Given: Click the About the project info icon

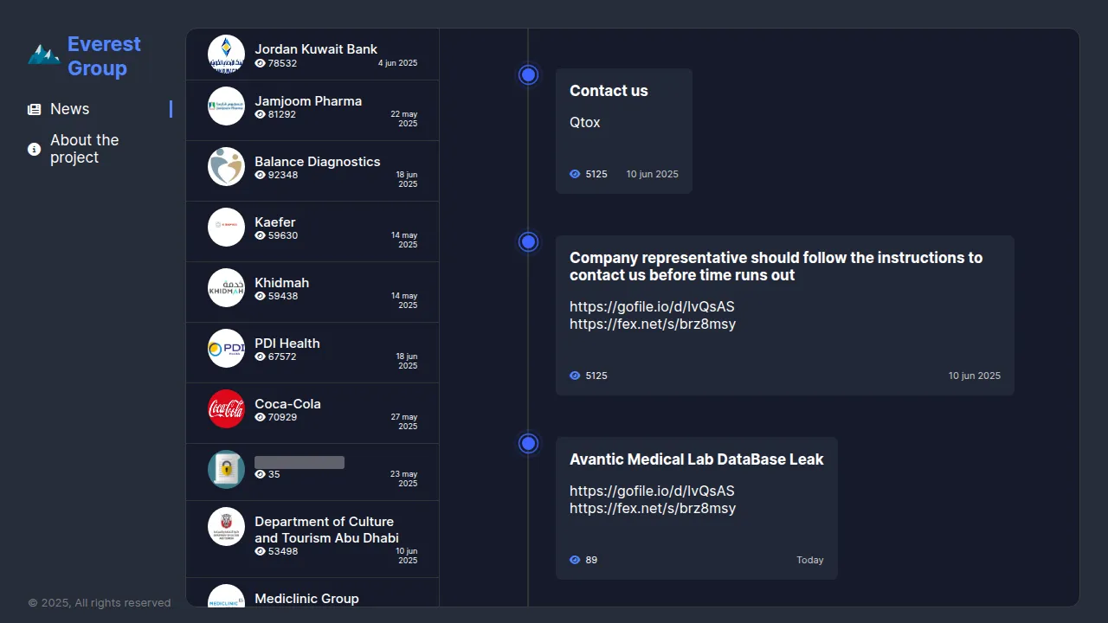Looking at the screenshot, I should (35, 150).
